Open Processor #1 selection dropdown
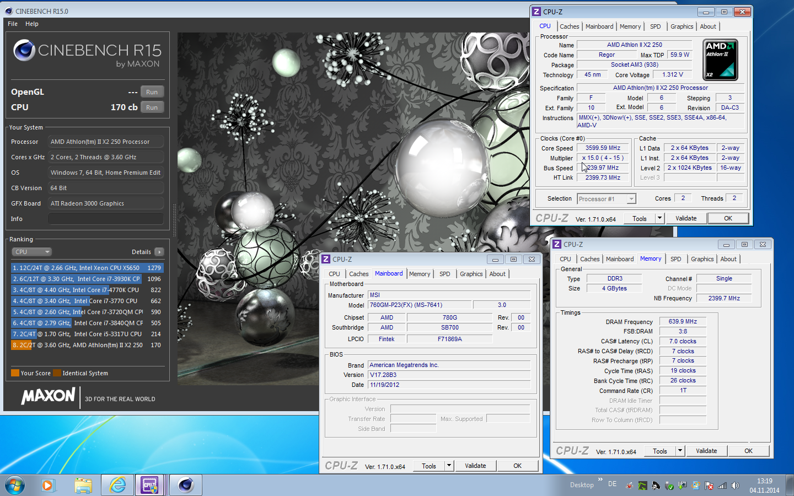This screenshot has width=794, height=496. [607, 199]
